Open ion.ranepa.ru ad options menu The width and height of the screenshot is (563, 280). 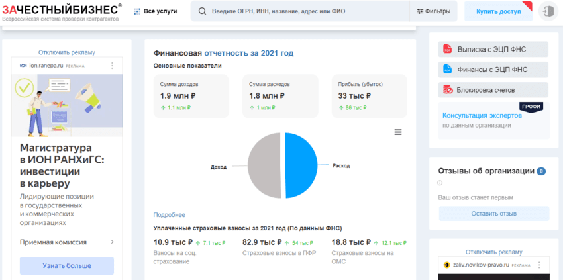pos(113,66)
